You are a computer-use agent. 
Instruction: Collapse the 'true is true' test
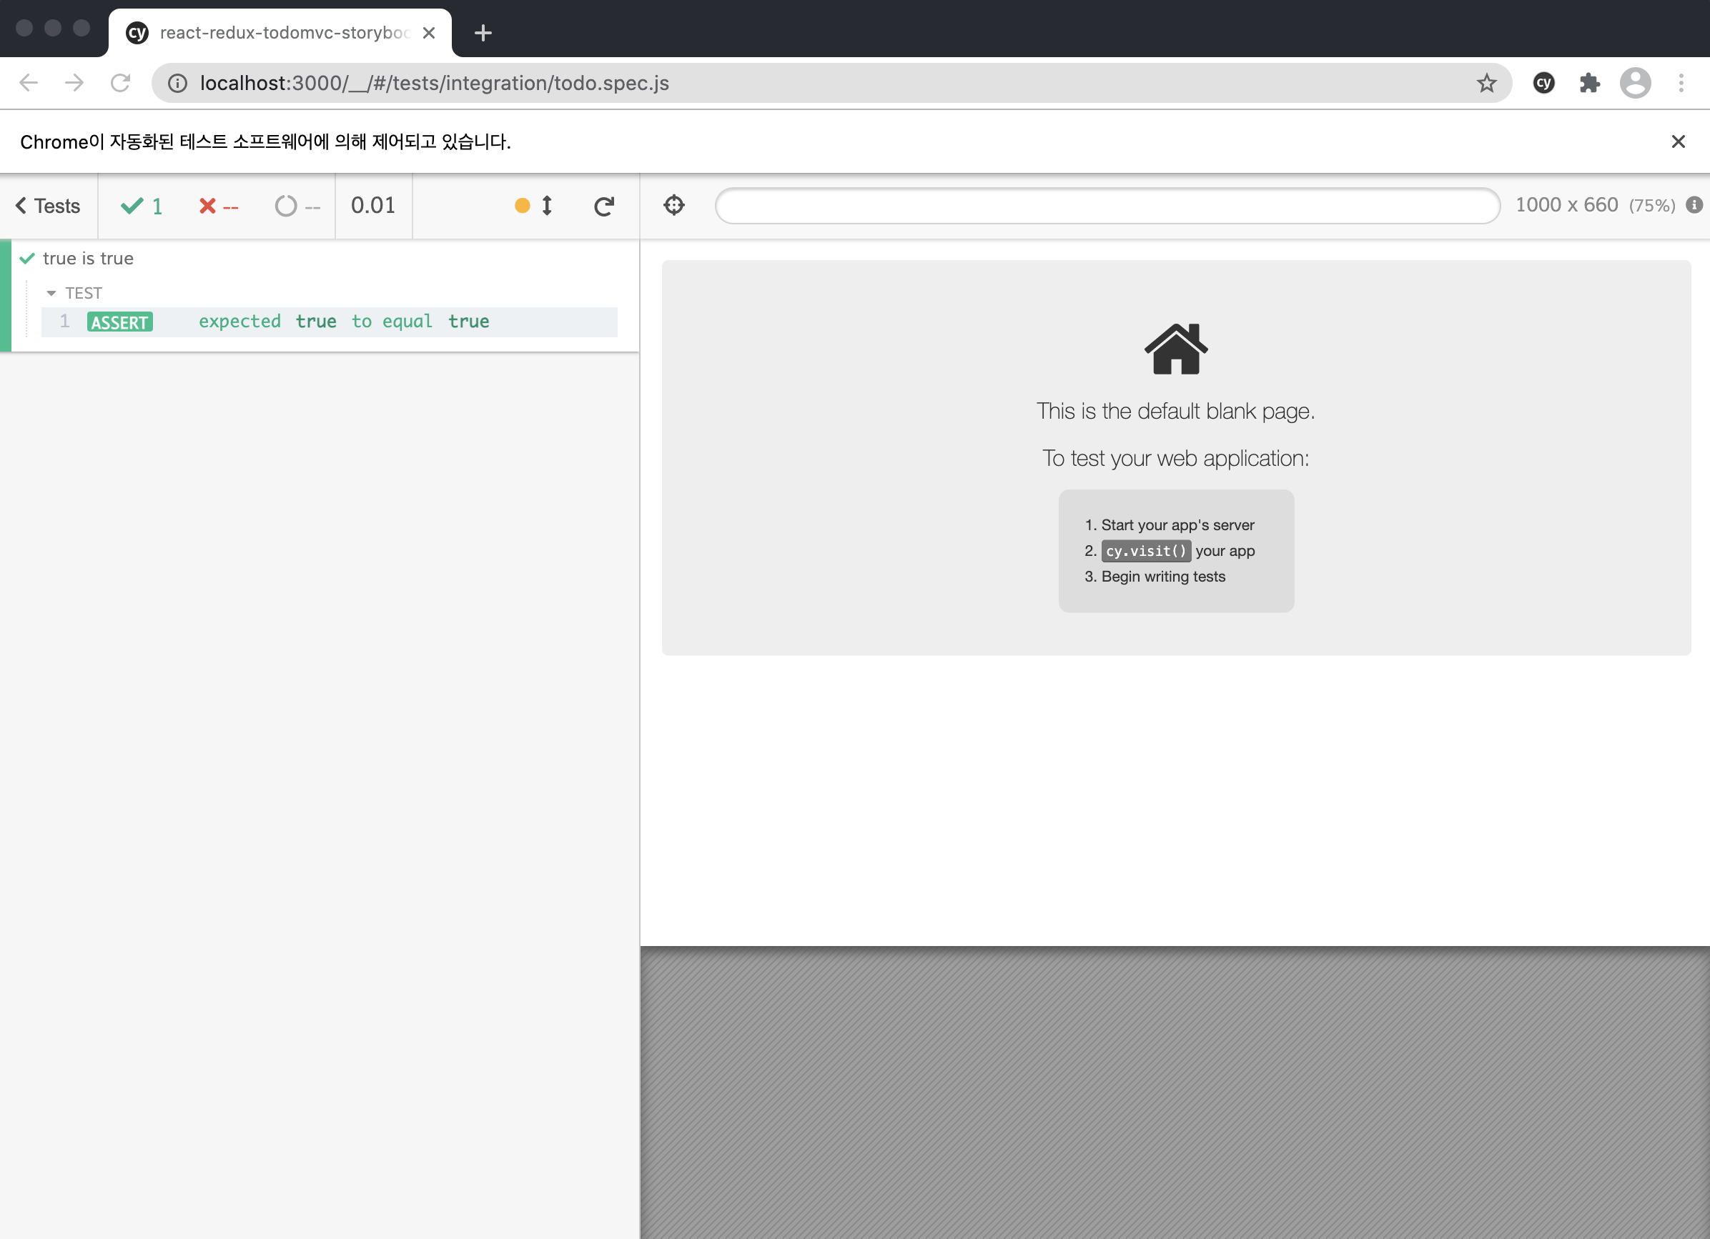[88, 259]
